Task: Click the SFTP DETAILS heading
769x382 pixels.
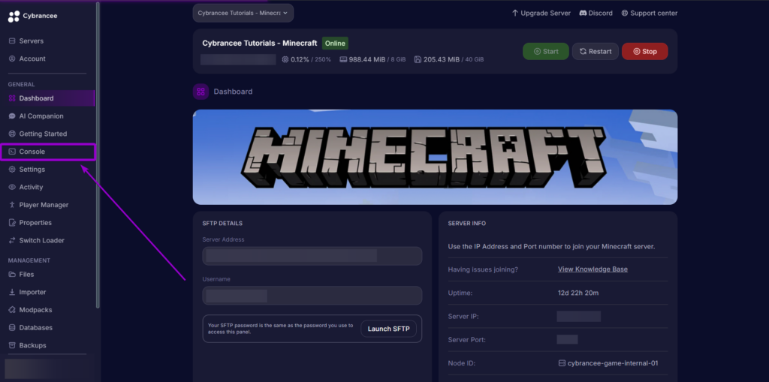Action: [222, 224]
